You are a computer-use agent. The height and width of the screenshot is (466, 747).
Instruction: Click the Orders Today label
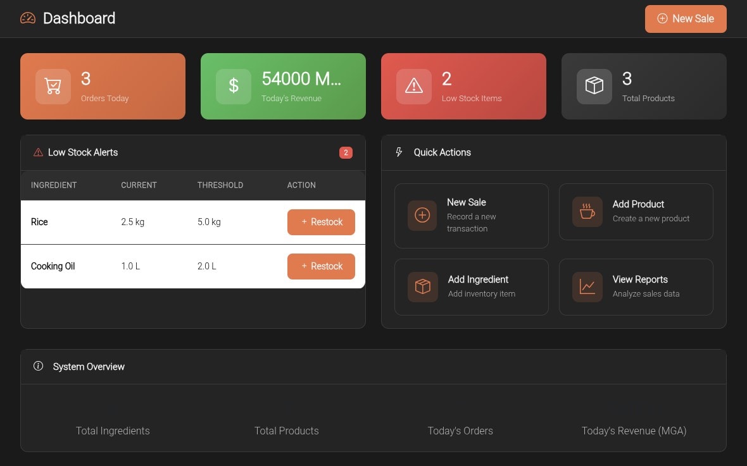coord(105,99)
